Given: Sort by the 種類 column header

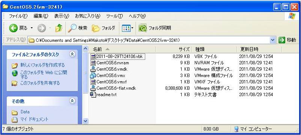Looking at the screenshot, I should [214, 49].
